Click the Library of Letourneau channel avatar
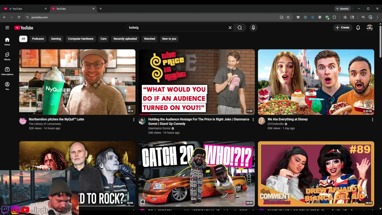Viewport: 382px width, 215px height. [23, 121]
